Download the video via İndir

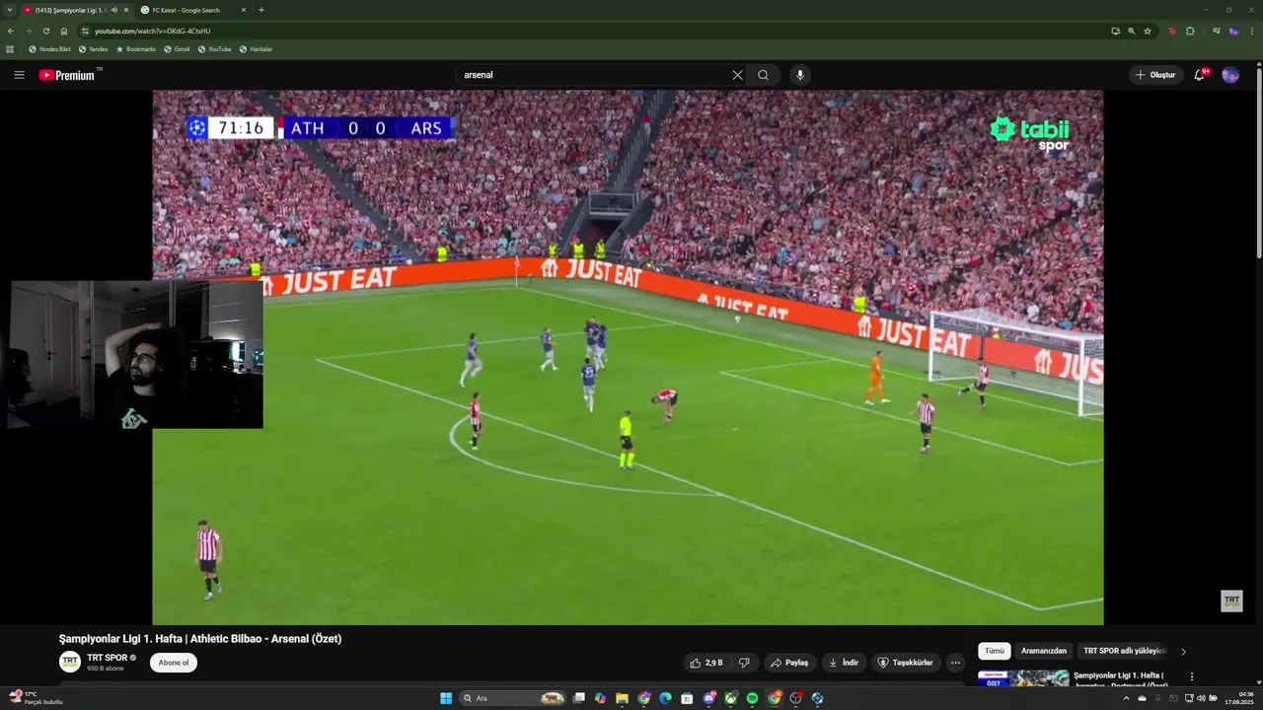pyautogui.click(x=844, y=663)
